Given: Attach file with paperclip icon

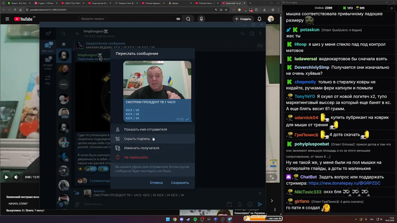Looking at the screenshot, I should coord(77,204).
